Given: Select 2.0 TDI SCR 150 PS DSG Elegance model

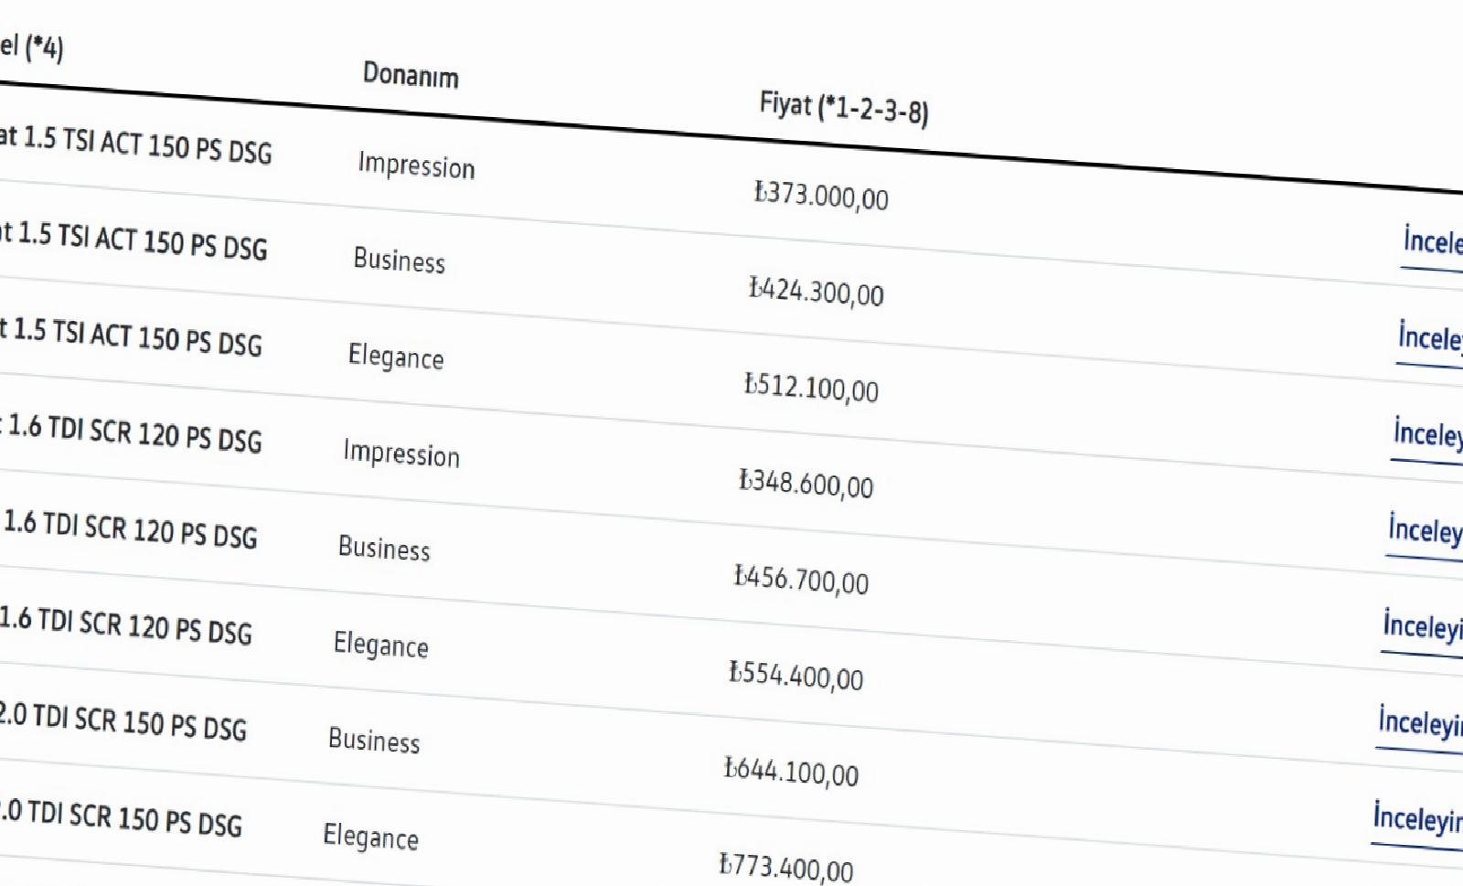Looking at the screenshot, I should point(120,817).
